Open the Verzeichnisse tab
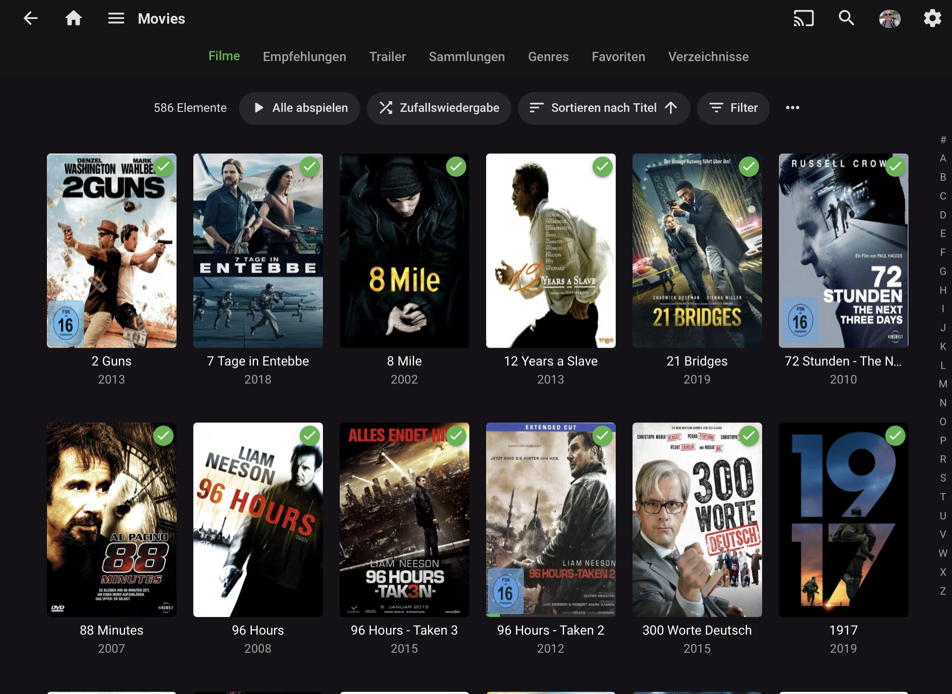 tap(708, 56)
